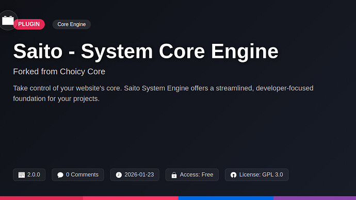Click the speech bubble comments icon
The width and height of the screenshot is (356, 200).
pos(60,175)
